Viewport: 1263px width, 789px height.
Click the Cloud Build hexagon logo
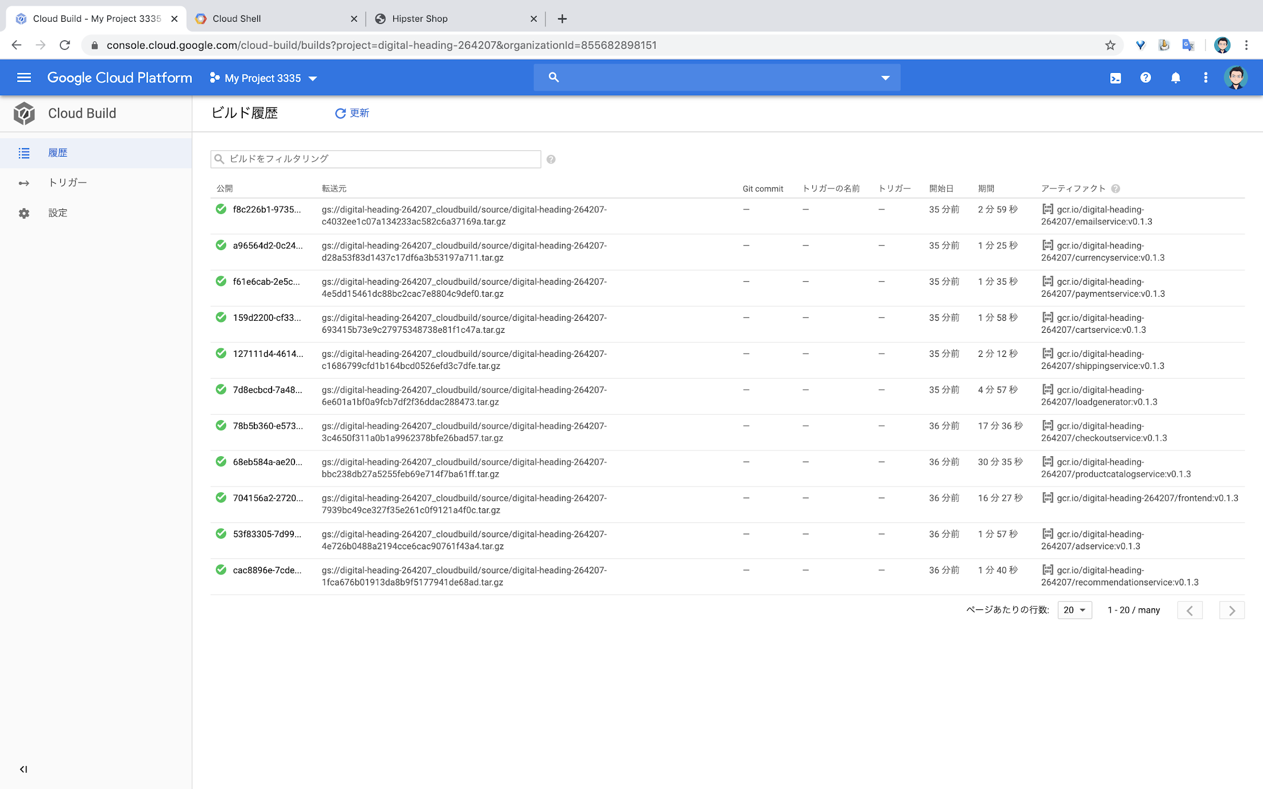(24, 114)
